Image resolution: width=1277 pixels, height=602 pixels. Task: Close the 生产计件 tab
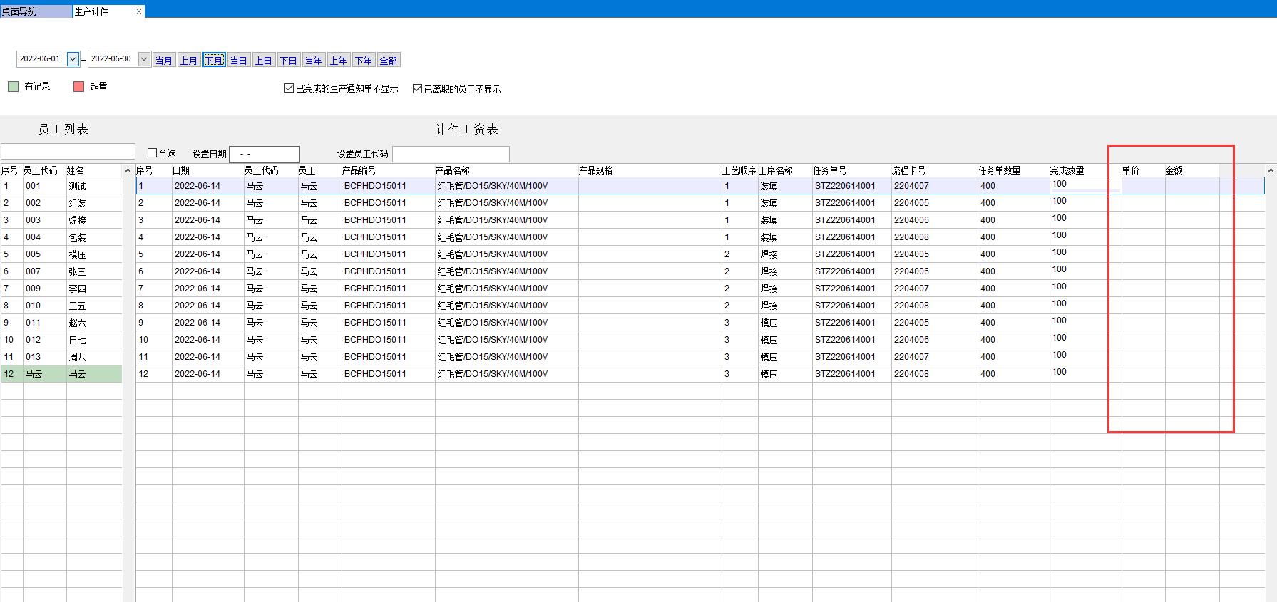point(138,11)
